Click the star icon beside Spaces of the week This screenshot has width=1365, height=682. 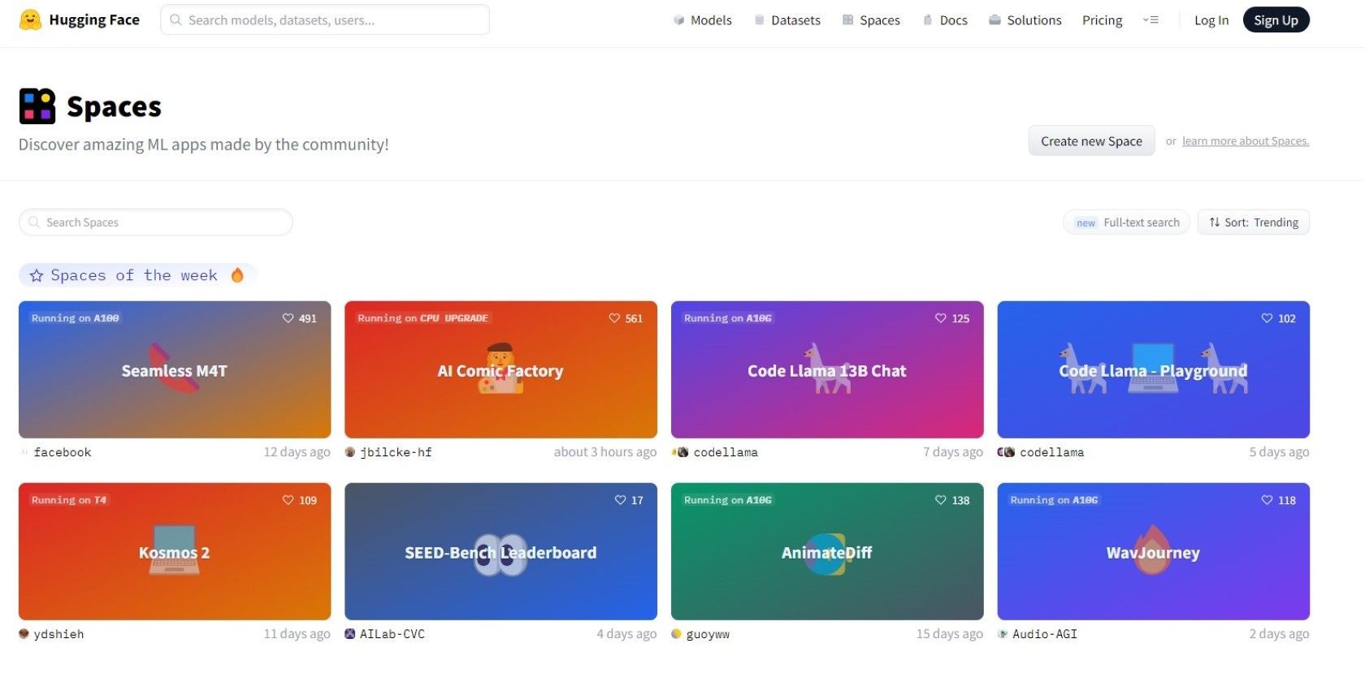tap(37, 276)
